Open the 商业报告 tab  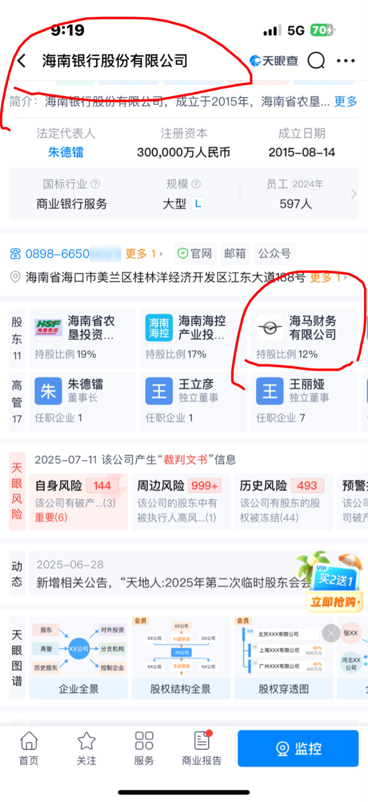click(202, 748)
